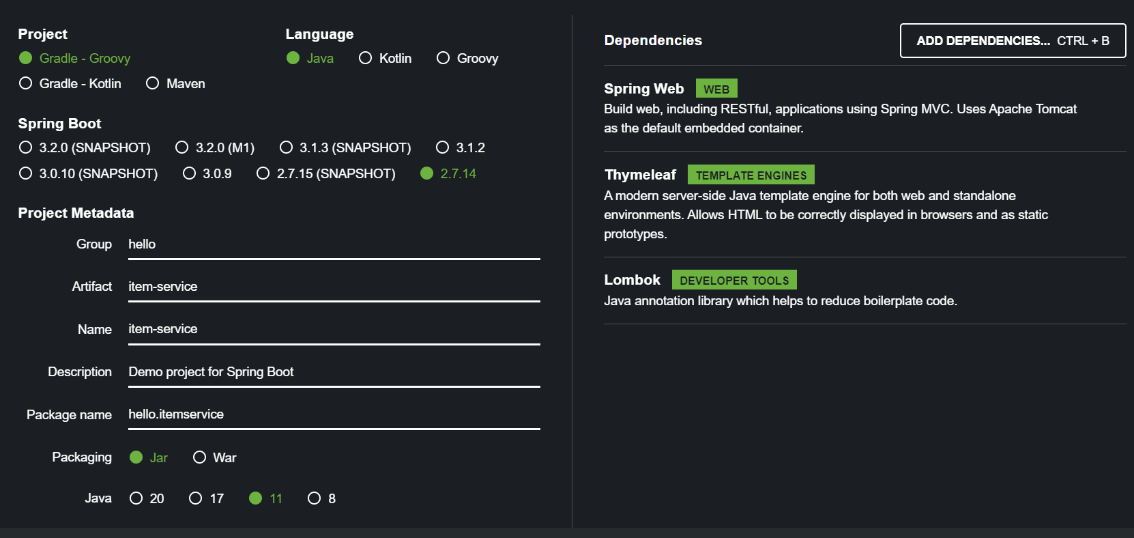Choose Java version 20
This screenshot has height=538, width=1134.
[147, 498]
